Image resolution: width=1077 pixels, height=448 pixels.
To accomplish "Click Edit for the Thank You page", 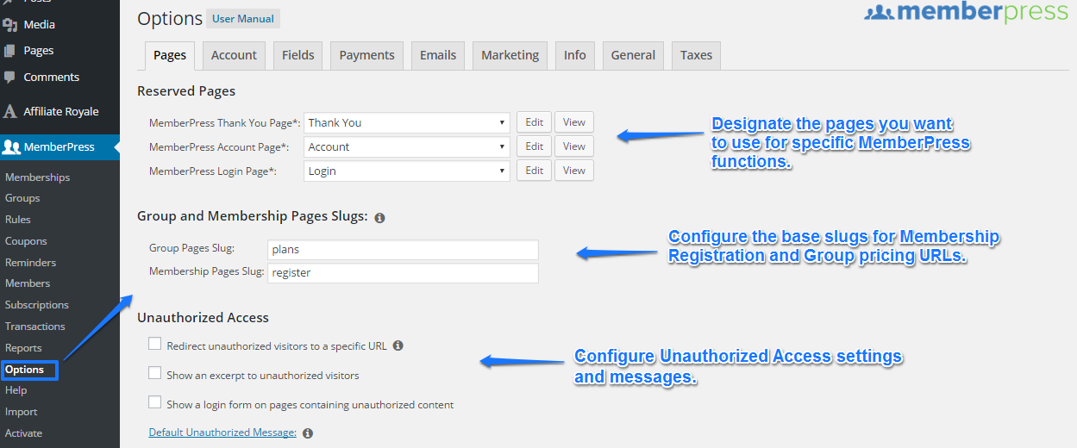I will point(535,122).
